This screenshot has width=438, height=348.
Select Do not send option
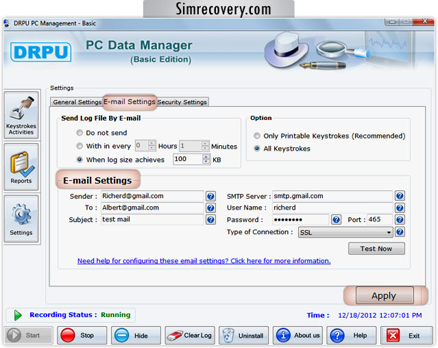point(80,133)
